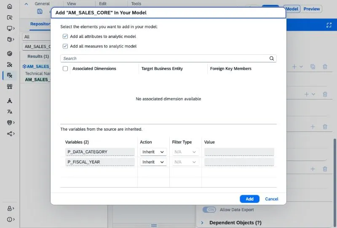Open the Filter Type dropdown for P_DATA_CATEGORY
The width and height of the screenshot is (337, 228).
coord(185,152)
